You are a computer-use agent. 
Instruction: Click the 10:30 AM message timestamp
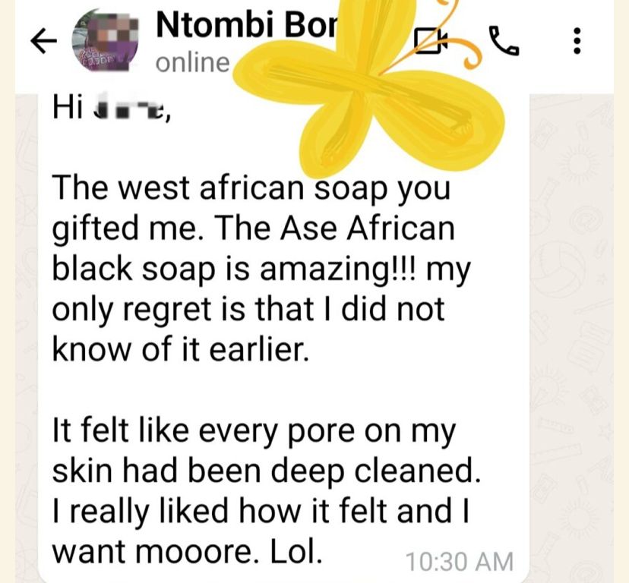click(460, 561)
